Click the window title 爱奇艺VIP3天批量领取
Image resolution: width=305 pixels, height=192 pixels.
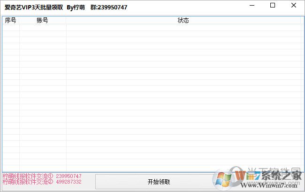pyautogui.click(x=34, y=8)
